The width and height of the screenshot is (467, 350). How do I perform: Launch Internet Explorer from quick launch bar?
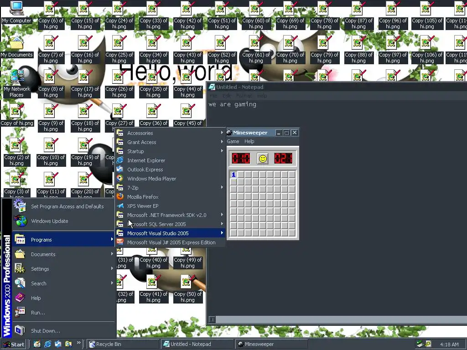tap(47, 344)
